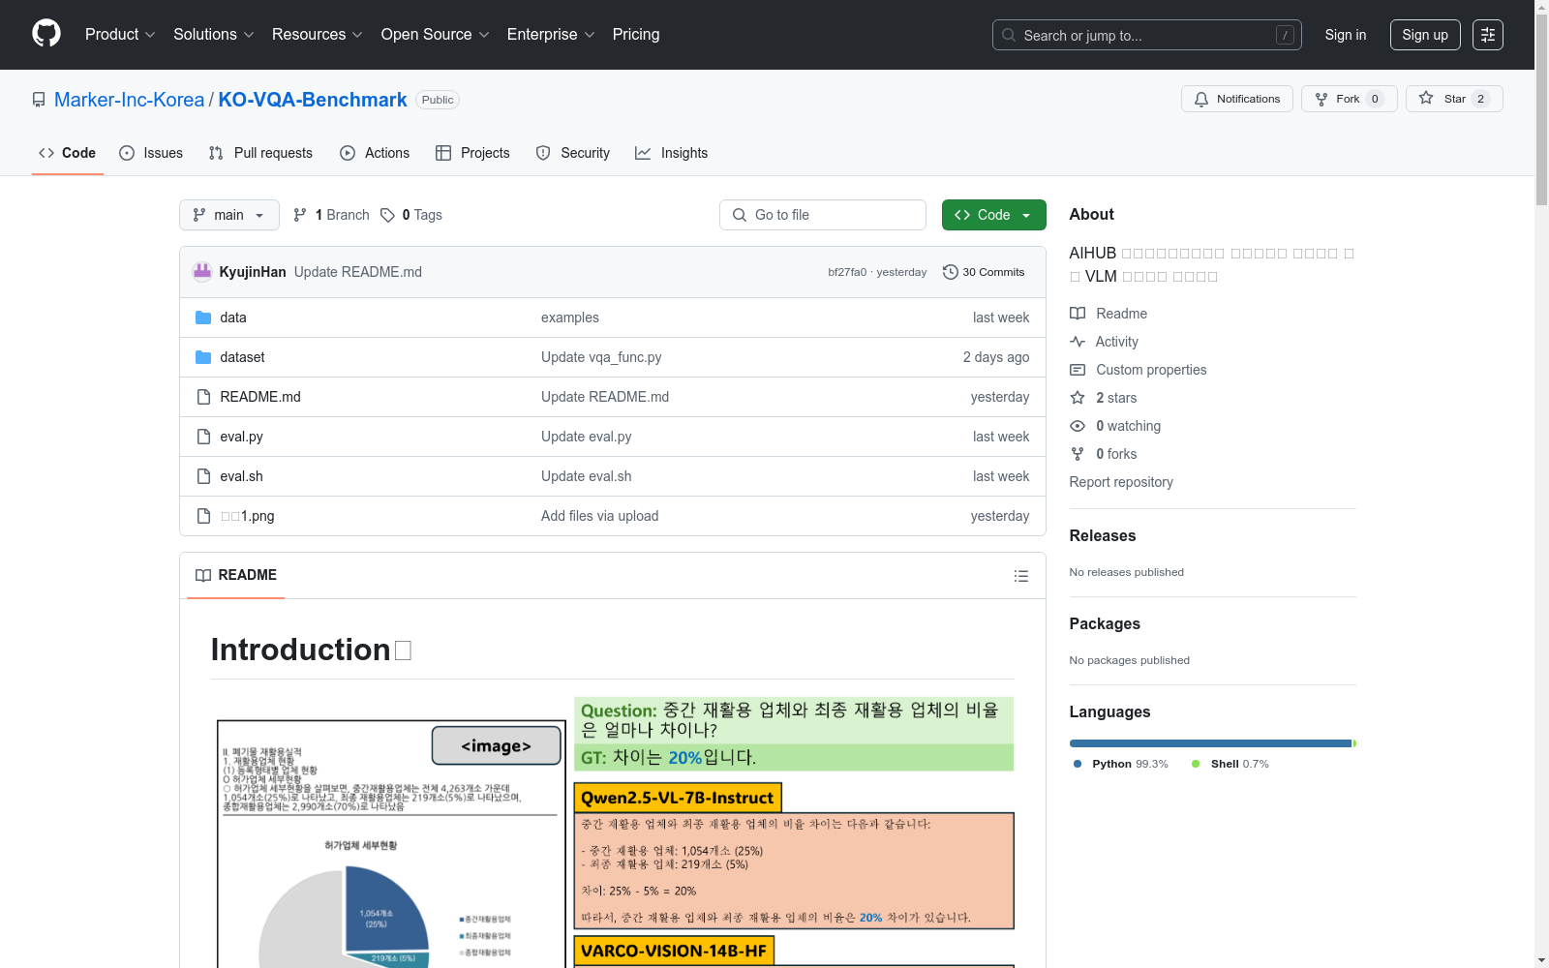The height and width of the screenshot is (968, 1549).
Task: Click the README.md file icon
Action: click(203, 397)
